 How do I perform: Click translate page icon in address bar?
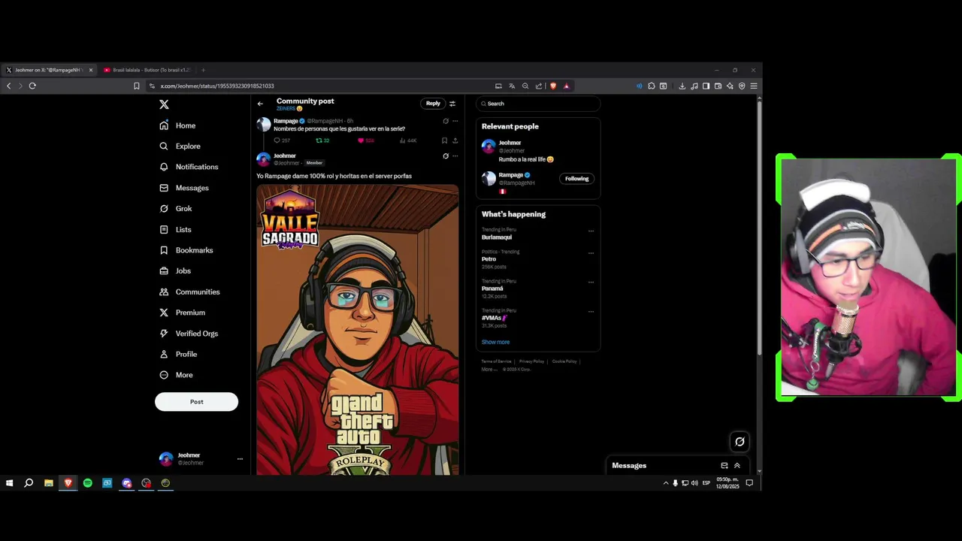[512, 86]
